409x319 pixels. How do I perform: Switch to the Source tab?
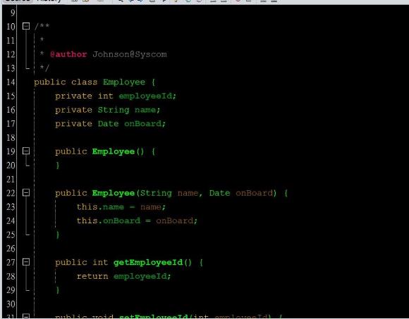(x=18, y=1)
